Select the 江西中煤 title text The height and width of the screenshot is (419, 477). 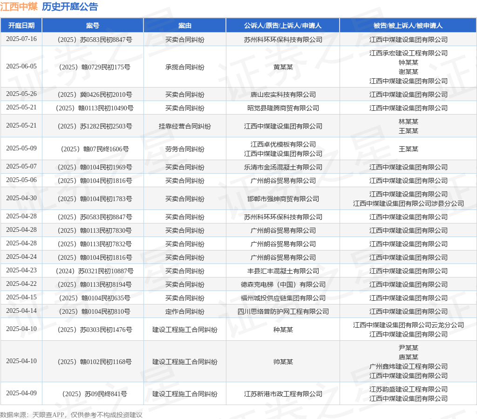click(x=19, y=7)
